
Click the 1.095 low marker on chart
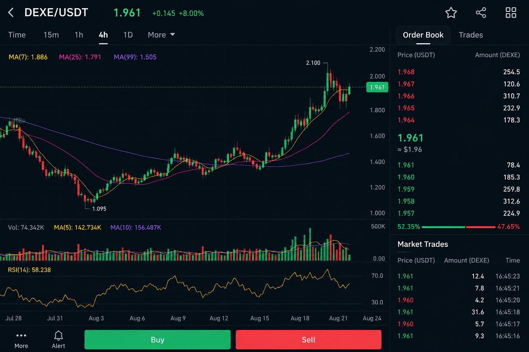99,209
